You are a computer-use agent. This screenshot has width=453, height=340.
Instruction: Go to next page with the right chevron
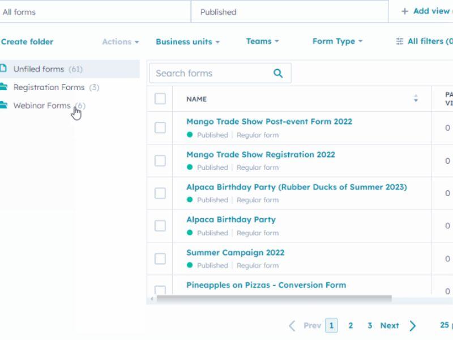[x=413, y=325]
